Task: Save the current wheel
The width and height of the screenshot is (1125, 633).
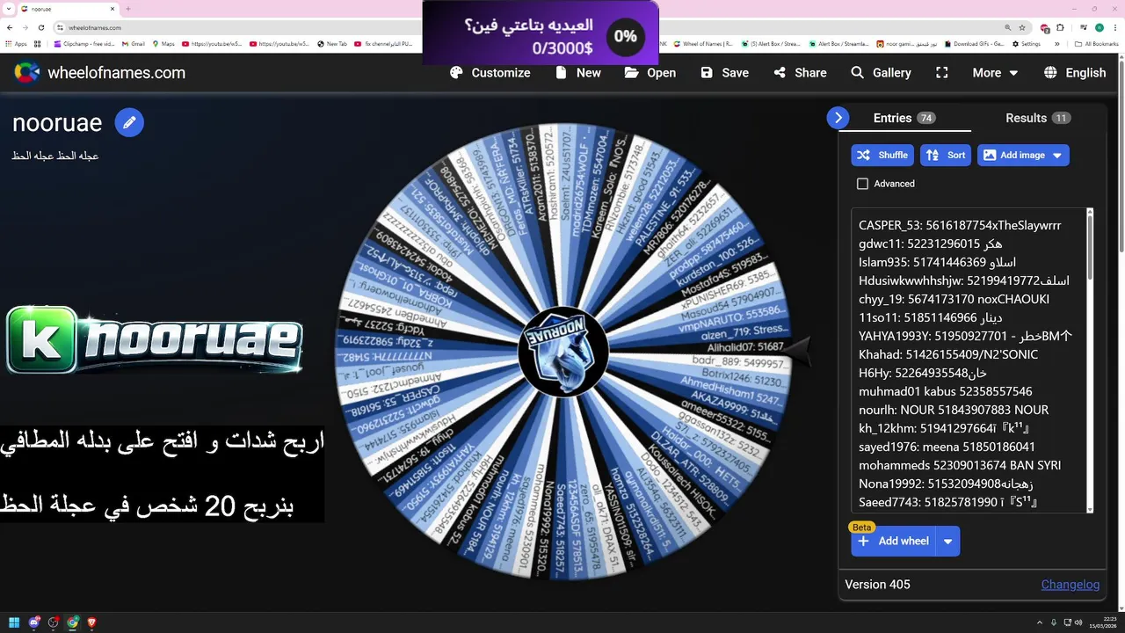Action: [724, 73]
